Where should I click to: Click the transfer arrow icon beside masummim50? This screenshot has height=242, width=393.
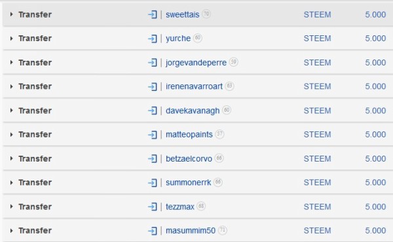[153, 231]
